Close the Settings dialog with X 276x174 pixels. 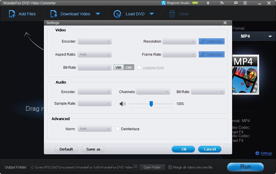pyautogui.click(x=225, y=23)
